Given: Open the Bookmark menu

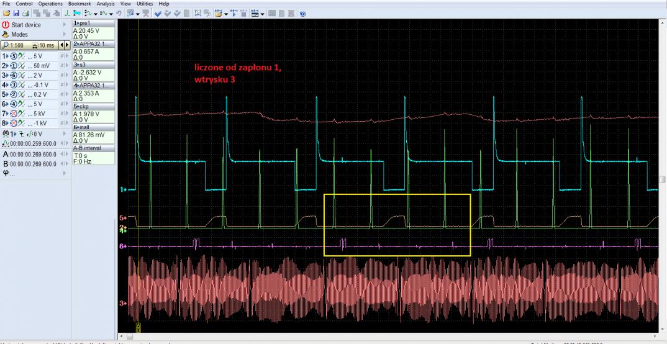Looking at the screenshot, I should (x=79, y=4).
